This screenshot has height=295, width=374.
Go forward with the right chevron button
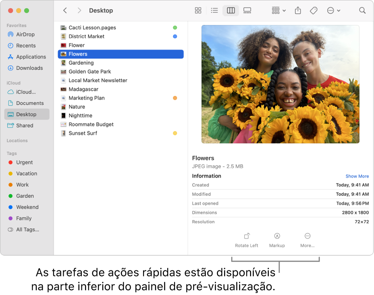click(x=79, y=10)
